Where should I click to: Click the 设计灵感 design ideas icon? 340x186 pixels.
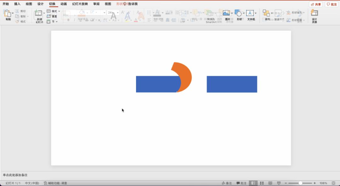coord(314,13)
